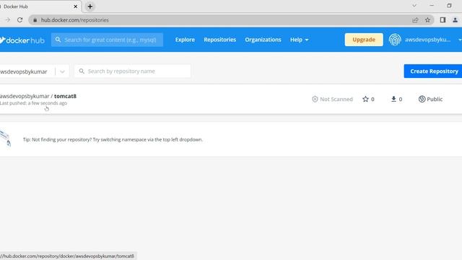Click Create Repository button
The image size is (462, 260).
tap(433, 71)
